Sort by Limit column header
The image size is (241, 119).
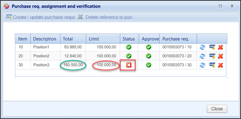tap(103, 39)
